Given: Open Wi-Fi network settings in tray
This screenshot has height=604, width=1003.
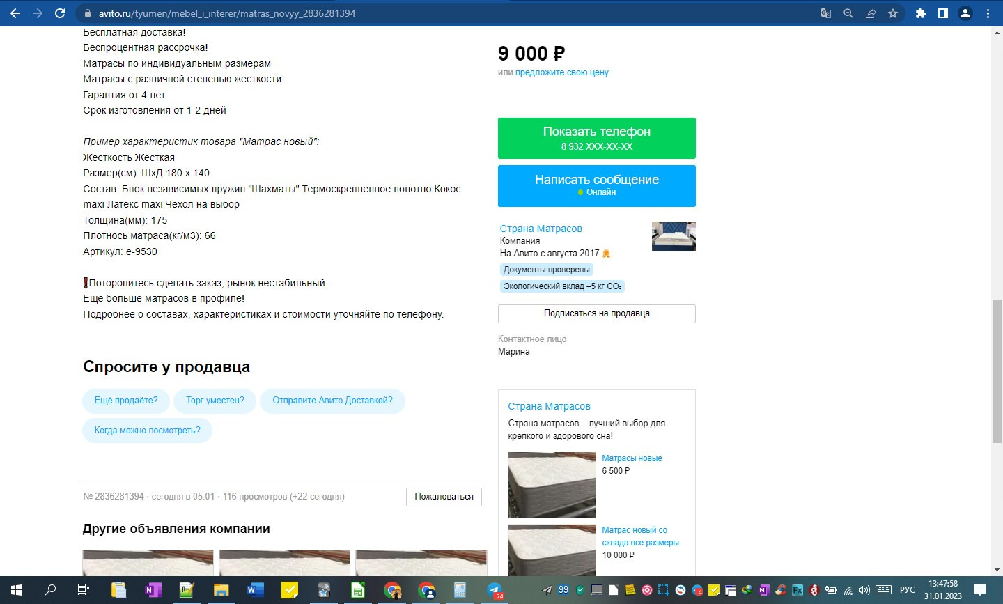Looking at the screenshot, I should pyautogui.click(x=848, y=590).
